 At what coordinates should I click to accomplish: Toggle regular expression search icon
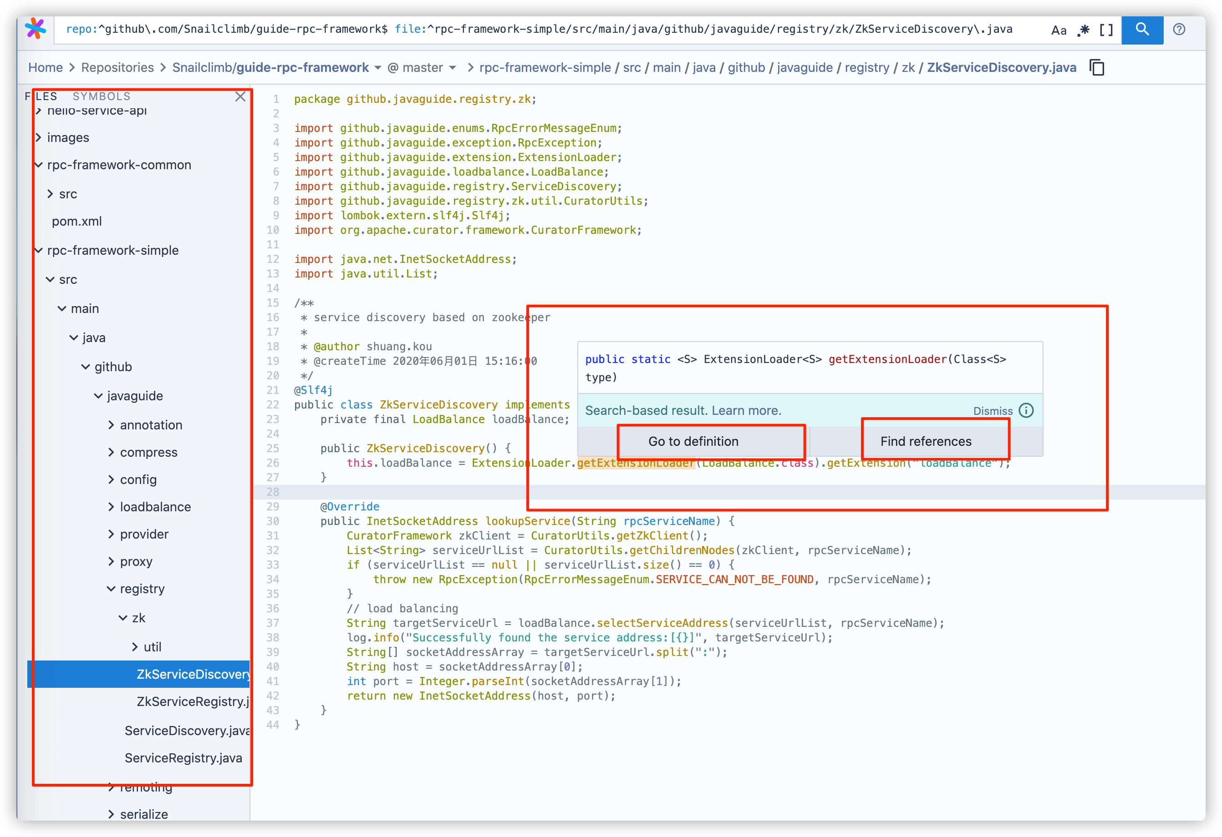pyautogui.click(x=1083, y=30)
